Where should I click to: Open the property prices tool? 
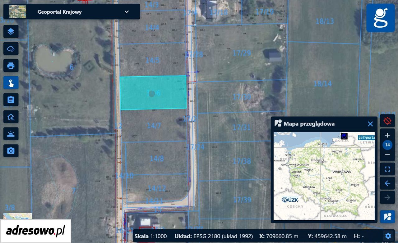(x=11, y=117)
